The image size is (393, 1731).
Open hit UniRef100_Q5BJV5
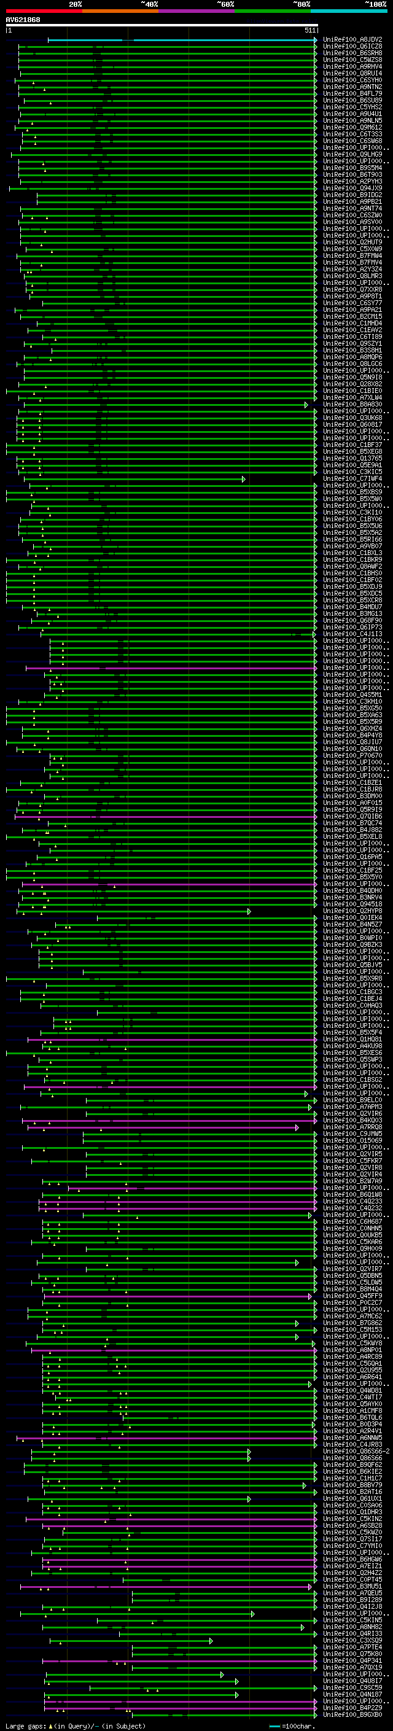[352, 964]
